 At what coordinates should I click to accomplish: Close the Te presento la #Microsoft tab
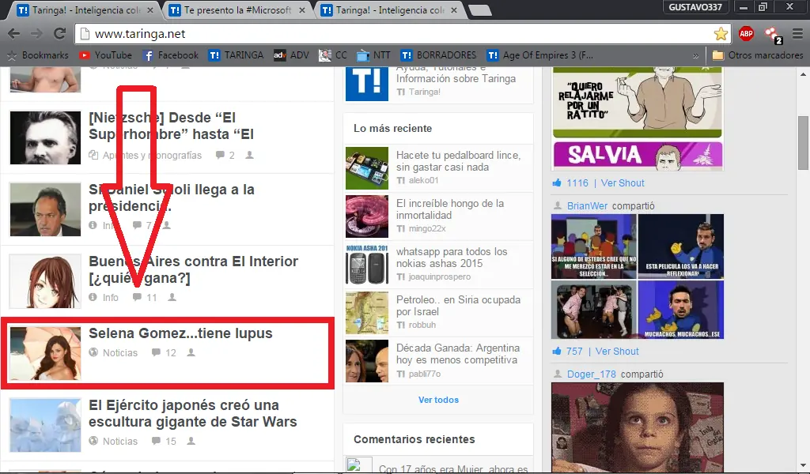tap(302, 9)
